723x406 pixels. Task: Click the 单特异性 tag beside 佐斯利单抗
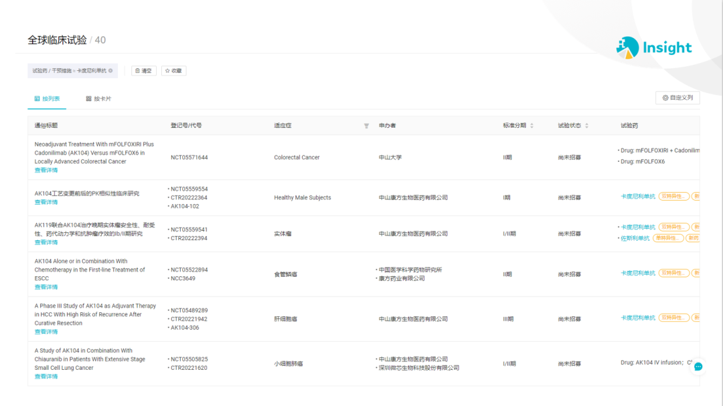pyautogui.click(x=668, y=238)
